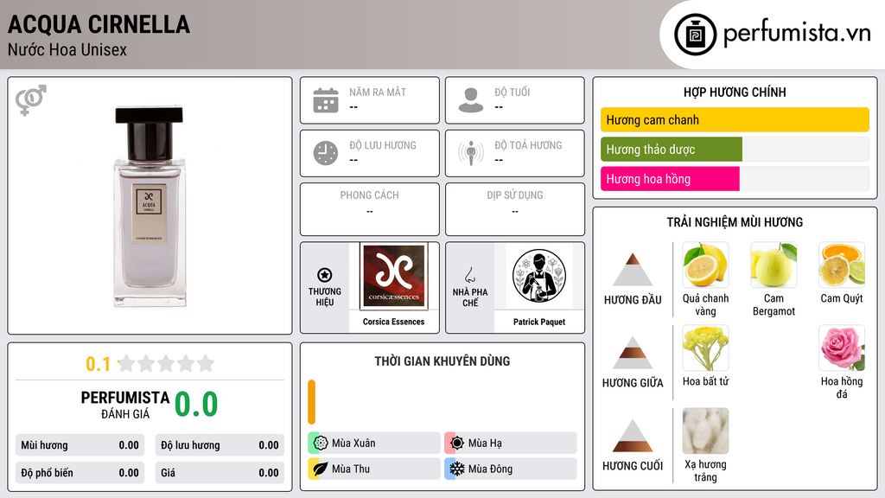
Task: Open the Cam Bergamot note image
Action: [x=774, y=265]
